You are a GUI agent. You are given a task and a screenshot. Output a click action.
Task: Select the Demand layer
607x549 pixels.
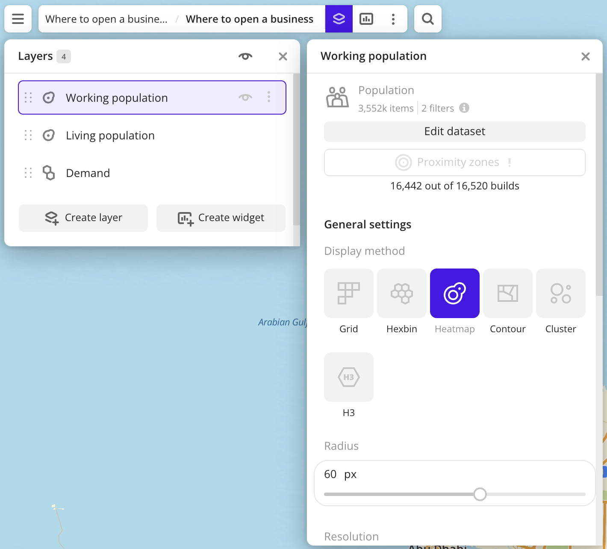88,173
